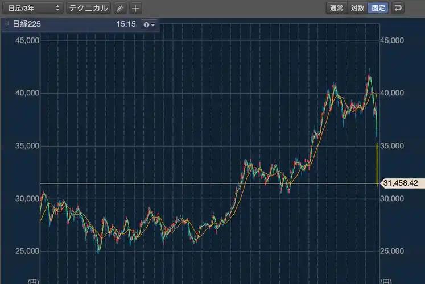Click the right-axis 35,000 label
425x284 pixels.
tap(392, 145)
